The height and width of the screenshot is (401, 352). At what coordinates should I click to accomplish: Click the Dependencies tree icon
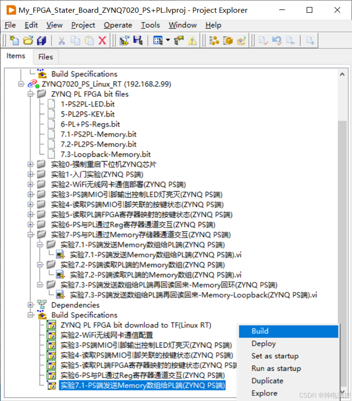pos(42,305)
